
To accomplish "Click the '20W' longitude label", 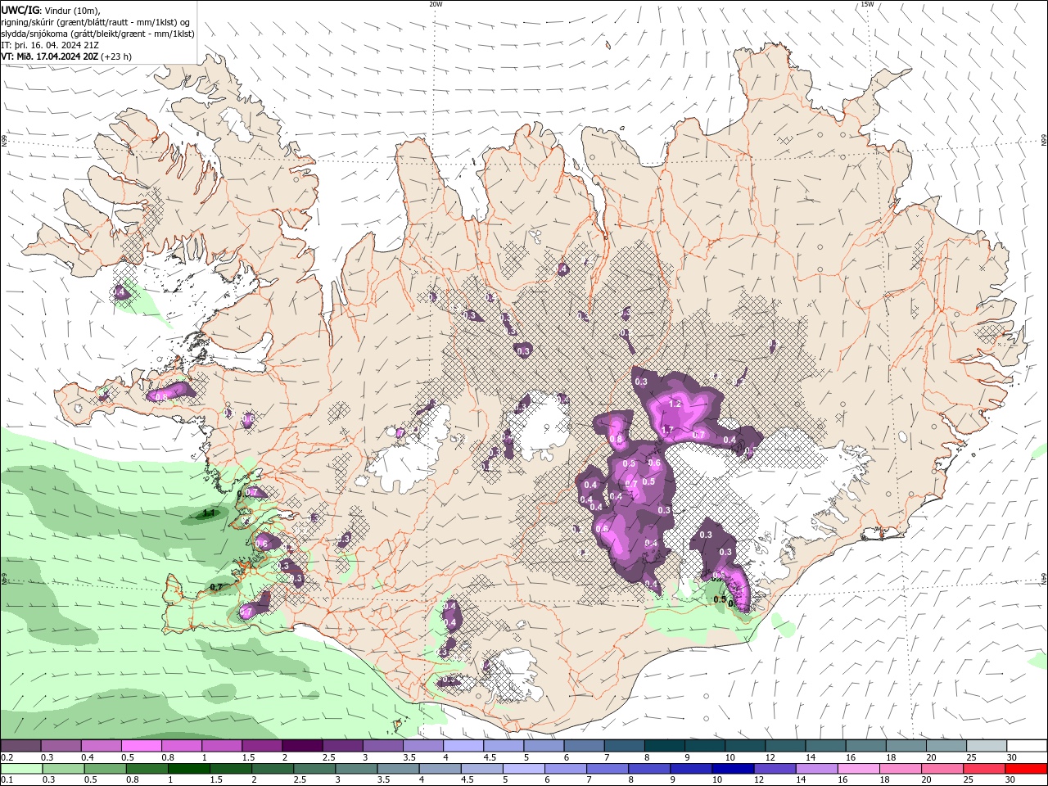I will coord(436,4).
